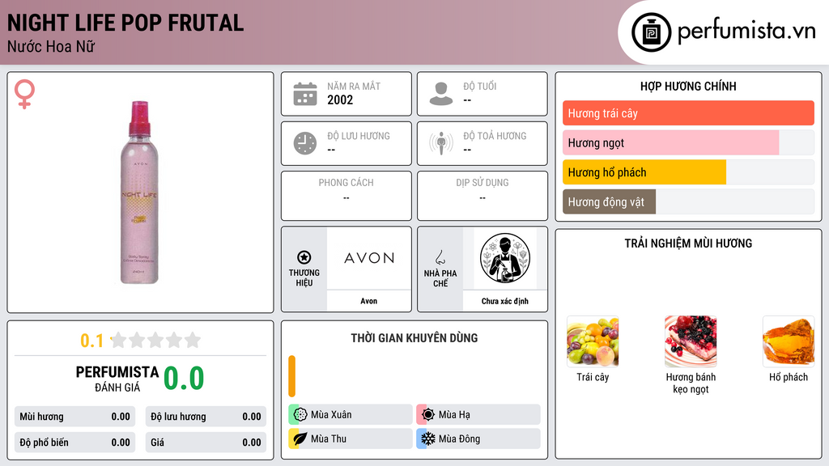Click the pink female gender symbol icon

pos(24,94)
